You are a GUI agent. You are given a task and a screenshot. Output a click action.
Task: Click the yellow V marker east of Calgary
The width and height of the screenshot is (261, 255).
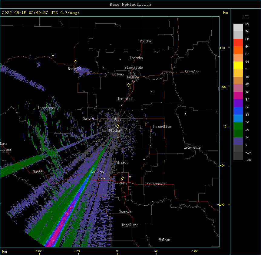(130, 177)
